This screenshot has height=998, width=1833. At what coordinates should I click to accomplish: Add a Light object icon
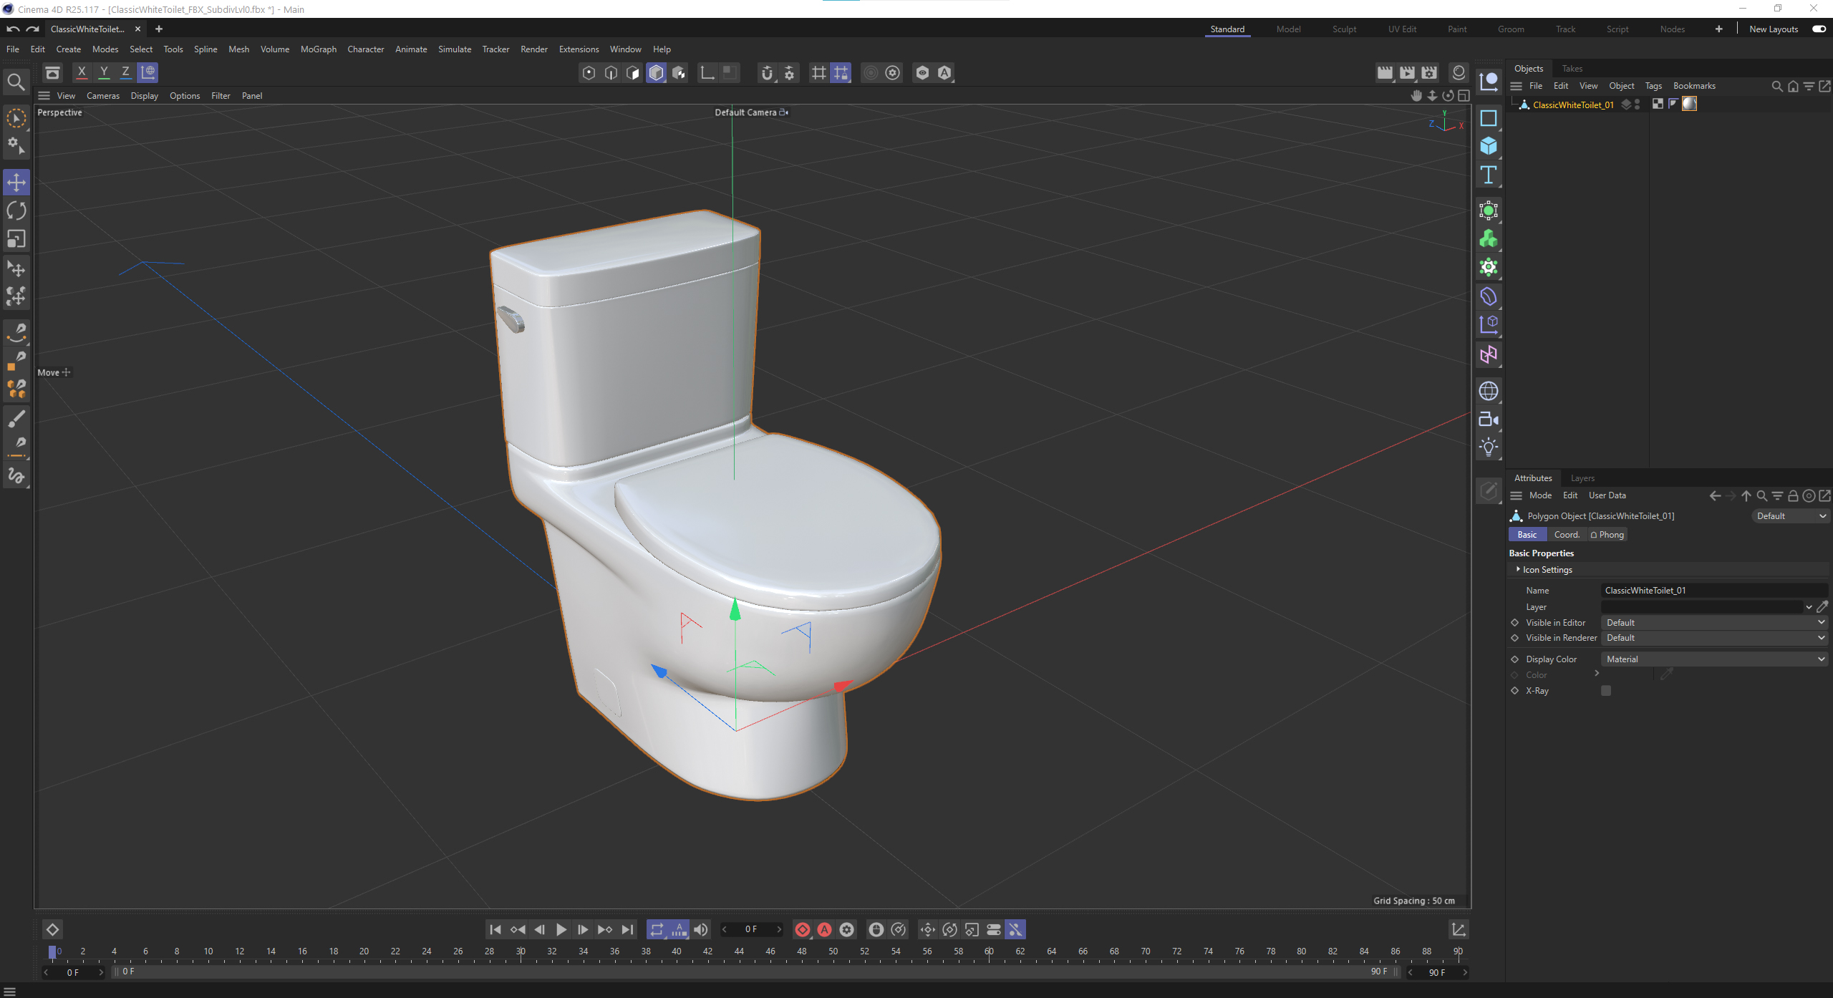[1489, 447]
